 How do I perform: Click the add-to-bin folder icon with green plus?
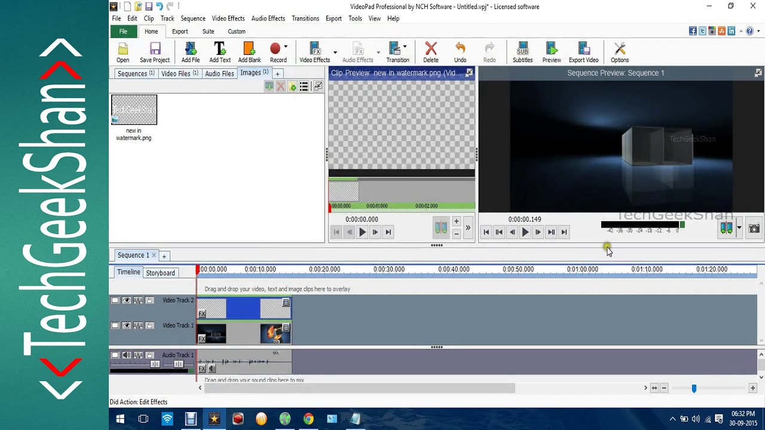coord(293,87)
